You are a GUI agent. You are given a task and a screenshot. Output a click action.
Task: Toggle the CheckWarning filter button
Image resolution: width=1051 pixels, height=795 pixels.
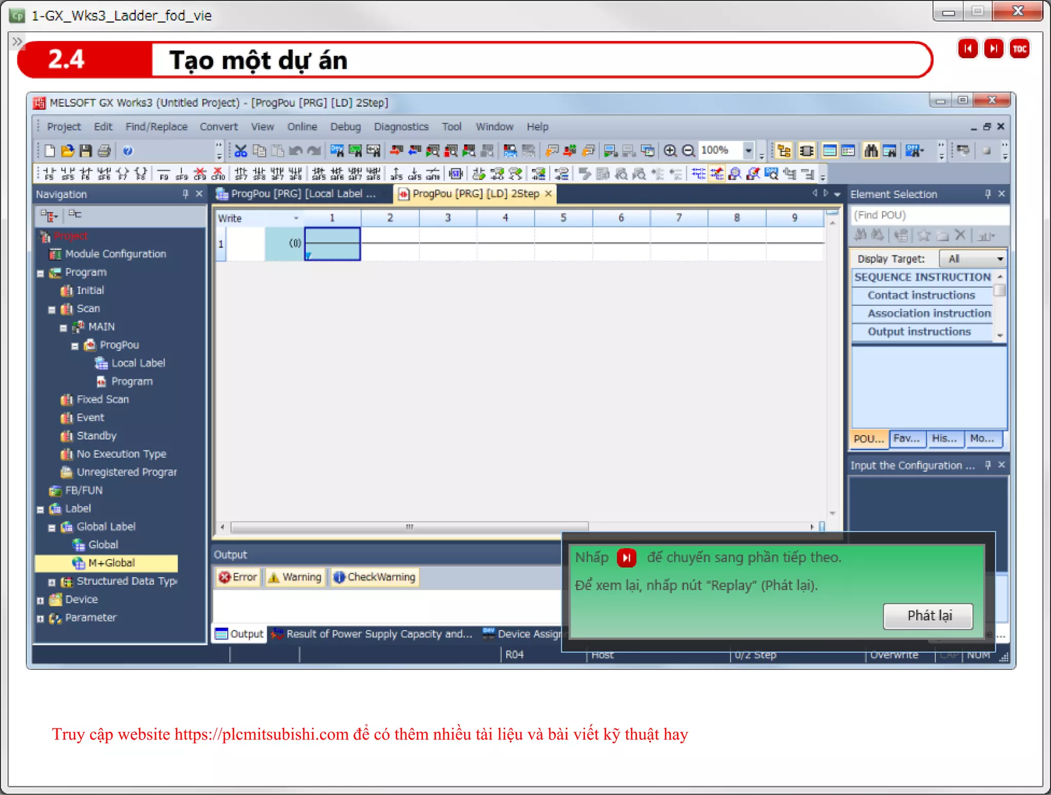(375, 577)
